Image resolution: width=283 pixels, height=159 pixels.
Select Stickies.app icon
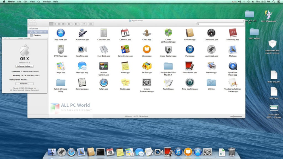click(x=125, y=83)
